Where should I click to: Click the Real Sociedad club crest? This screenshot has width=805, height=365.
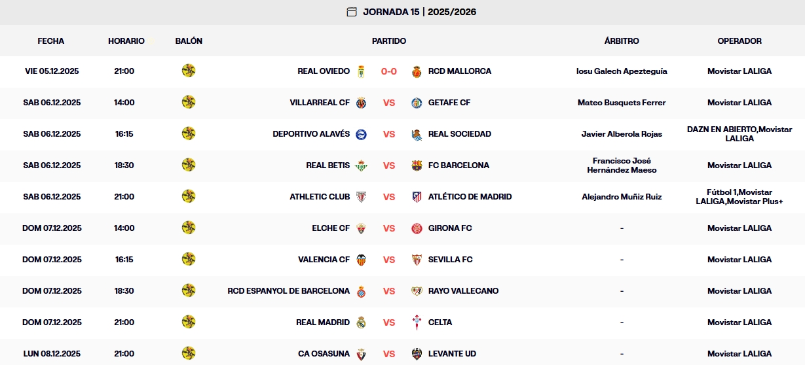417,134
